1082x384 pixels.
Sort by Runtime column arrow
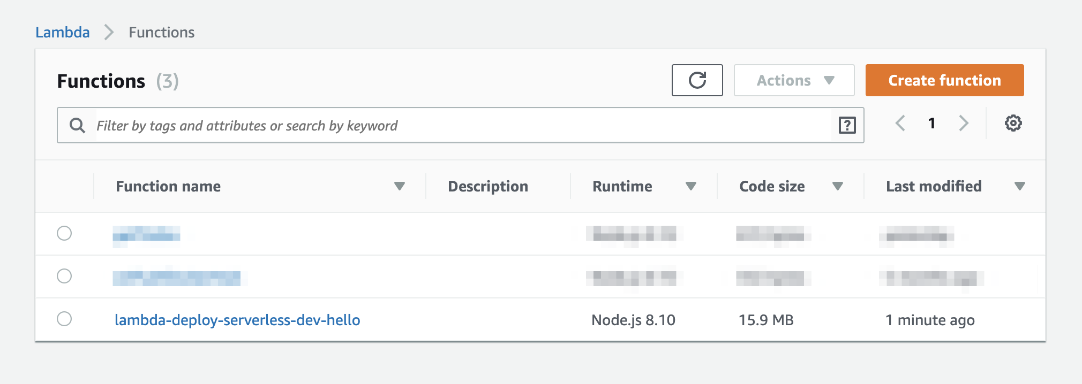coord(691,186)
